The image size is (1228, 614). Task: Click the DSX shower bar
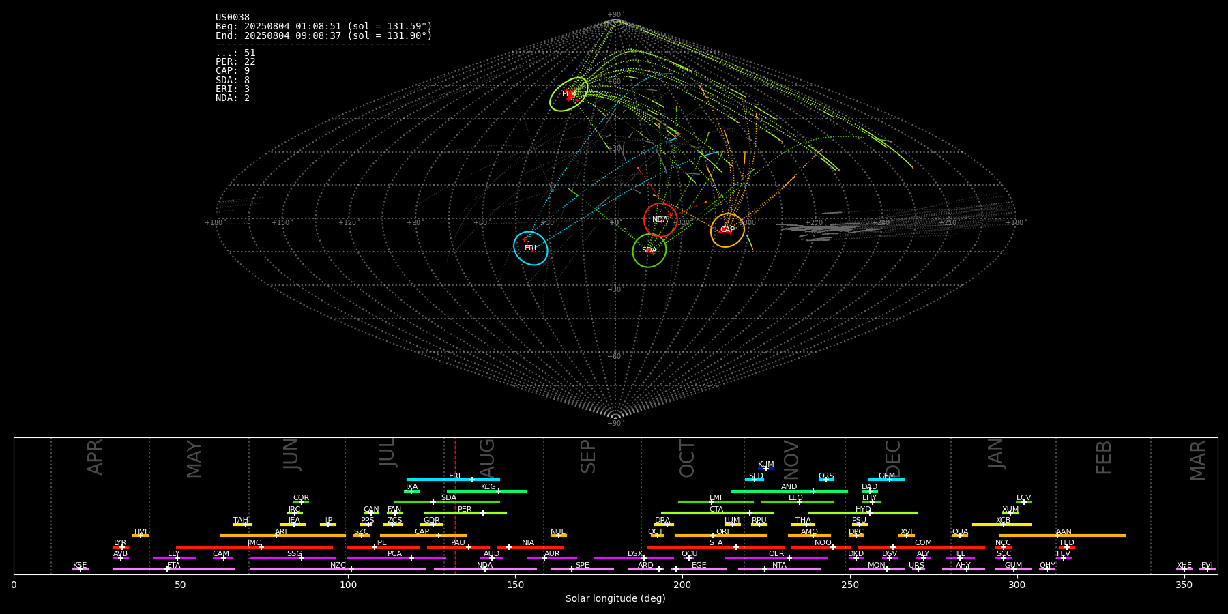634,558
